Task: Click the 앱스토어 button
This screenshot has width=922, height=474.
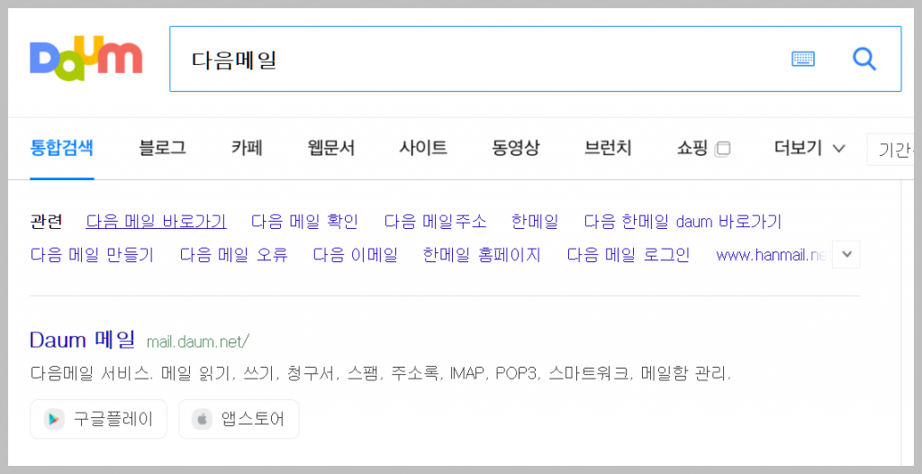Action: [239, 419]
